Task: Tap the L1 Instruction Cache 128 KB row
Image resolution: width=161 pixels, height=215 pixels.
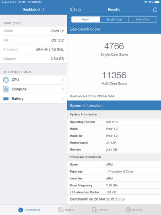Action: click(114, 192)
